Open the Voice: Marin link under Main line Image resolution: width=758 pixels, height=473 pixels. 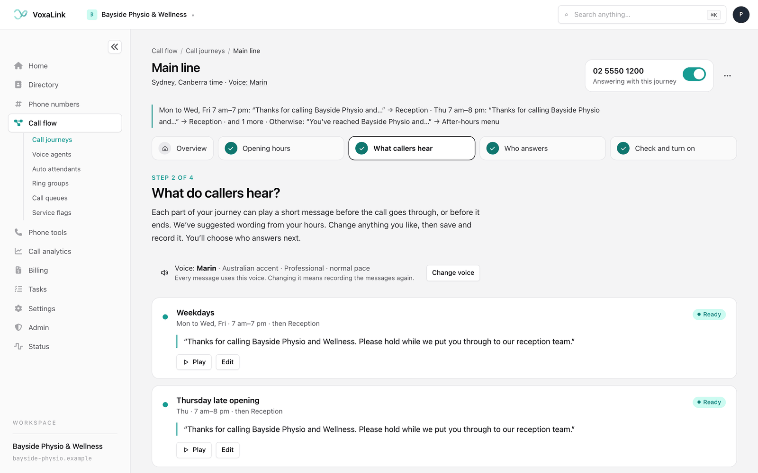pyautogui.click(x=248, y=82)
